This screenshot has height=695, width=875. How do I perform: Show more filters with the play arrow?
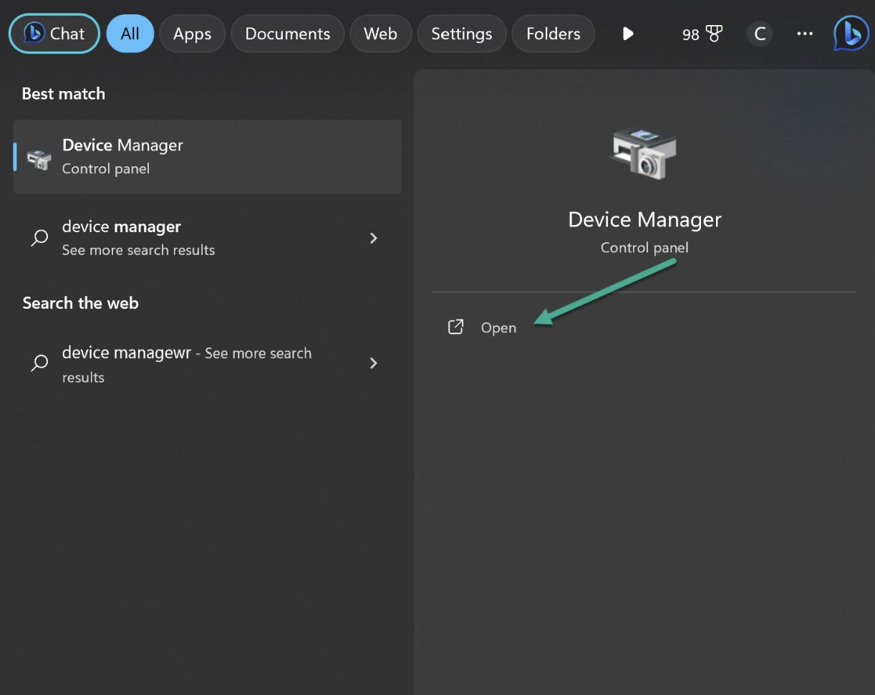coord(628,34)
